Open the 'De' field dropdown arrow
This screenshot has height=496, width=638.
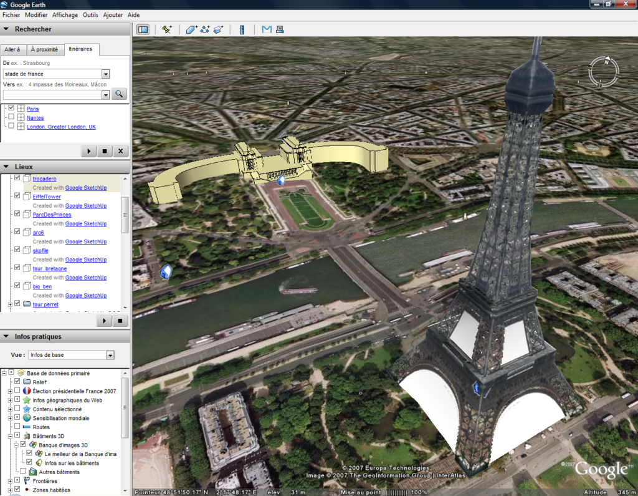106,74
